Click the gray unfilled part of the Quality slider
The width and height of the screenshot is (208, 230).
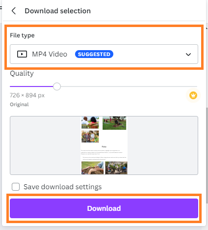tap(129, 86)
